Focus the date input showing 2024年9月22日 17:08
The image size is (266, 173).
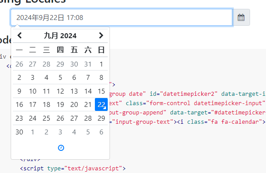tap(121, 17)
